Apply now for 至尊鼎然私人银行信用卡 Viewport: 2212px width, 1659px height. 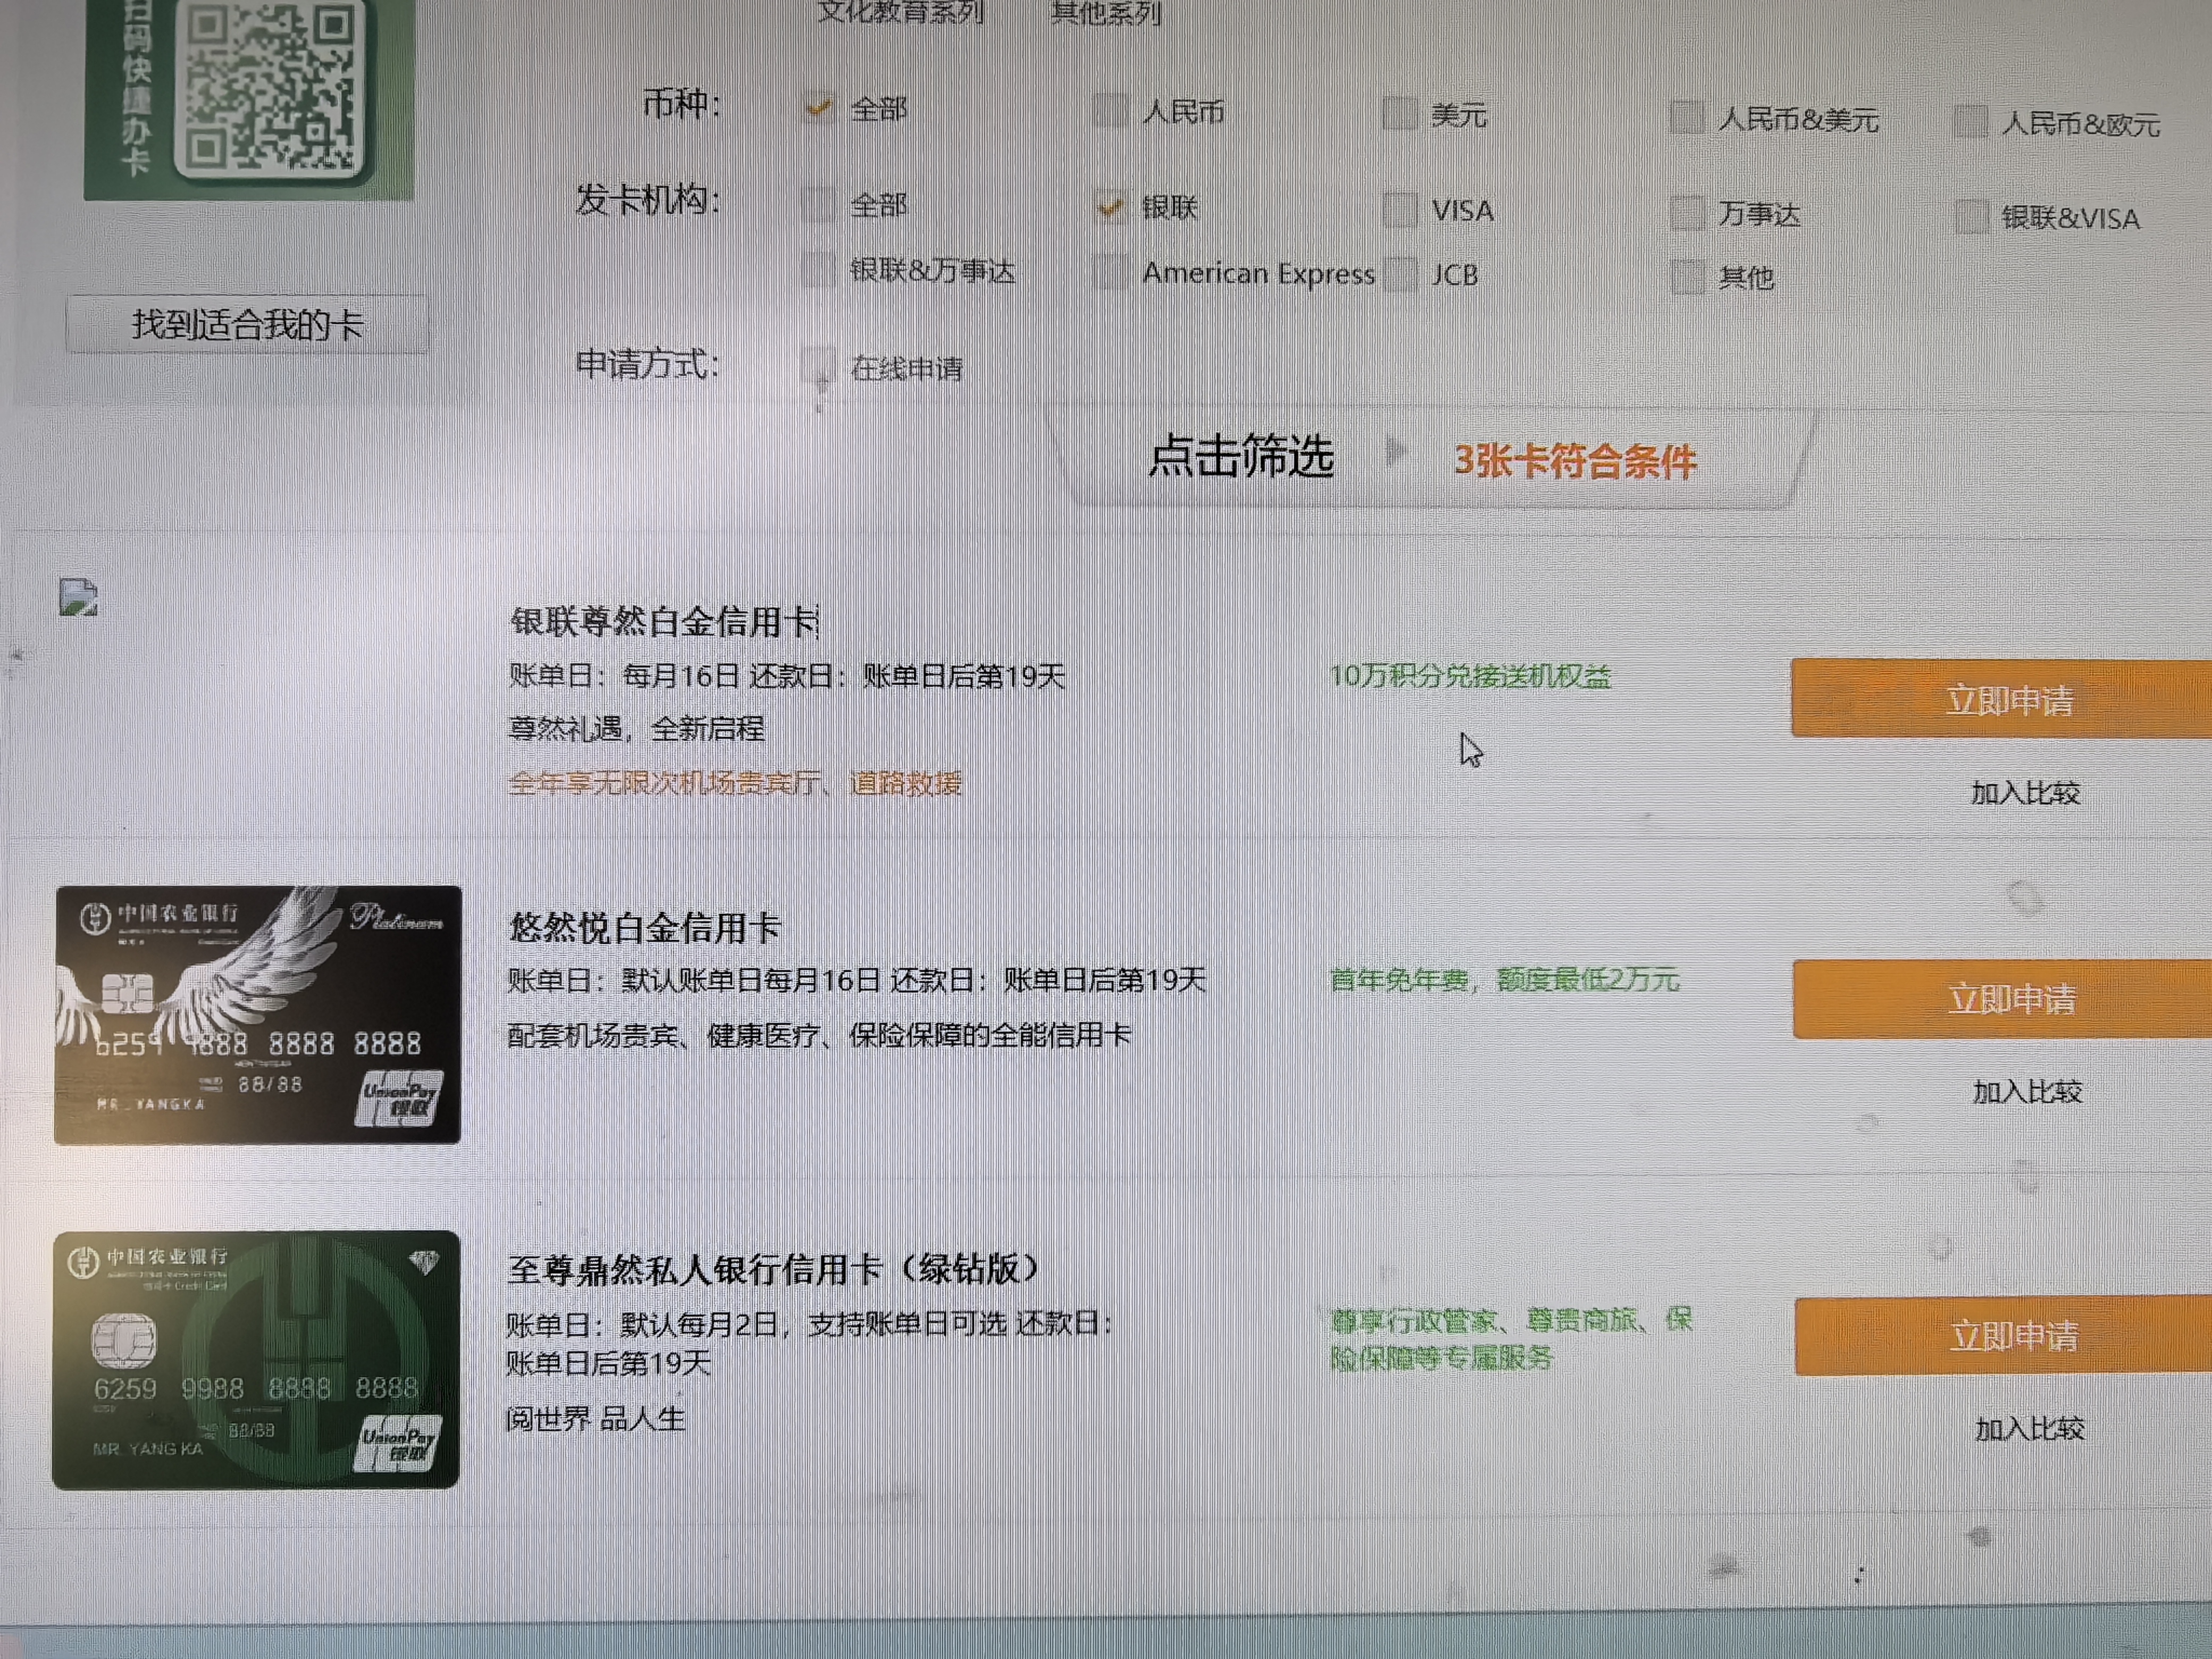2003,1335
